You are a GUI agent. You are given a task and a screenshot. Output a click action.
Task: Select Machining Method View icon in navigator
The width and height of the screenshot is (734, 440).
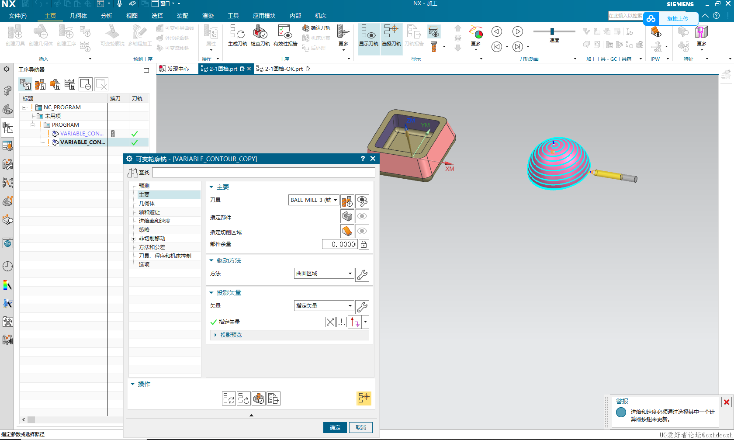click(70, 84)
